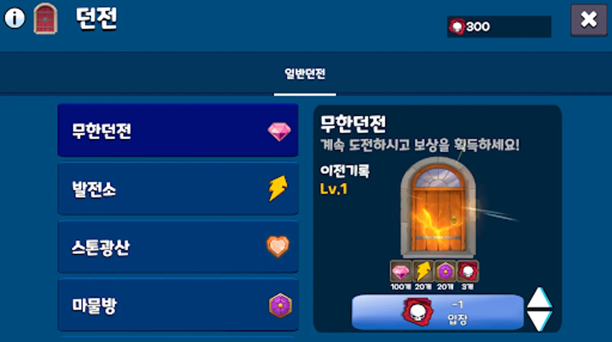Screen dimensions: 612x342
Task: Click the glowing dungeon door image
Action: (438, 208)
